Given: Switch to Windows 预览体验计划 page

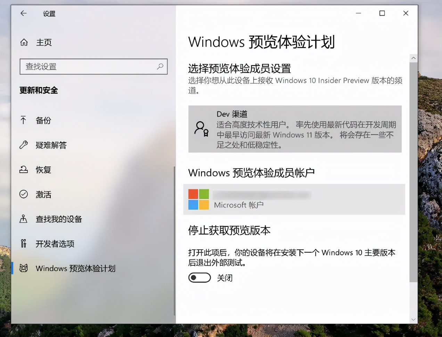Looking at the screenshot, I should (x=76, y=268).
